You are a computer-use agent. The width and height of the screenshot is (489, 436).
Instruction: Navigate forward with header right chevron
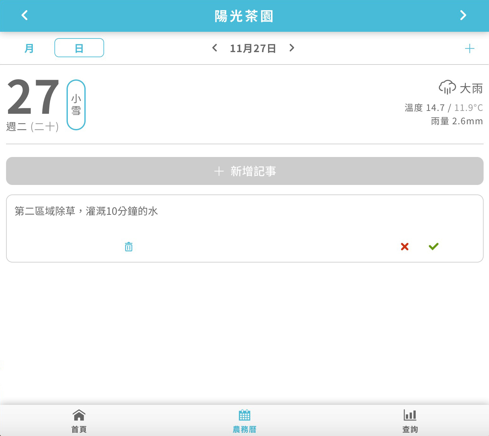pyautogui.click(x=463, y=15)
